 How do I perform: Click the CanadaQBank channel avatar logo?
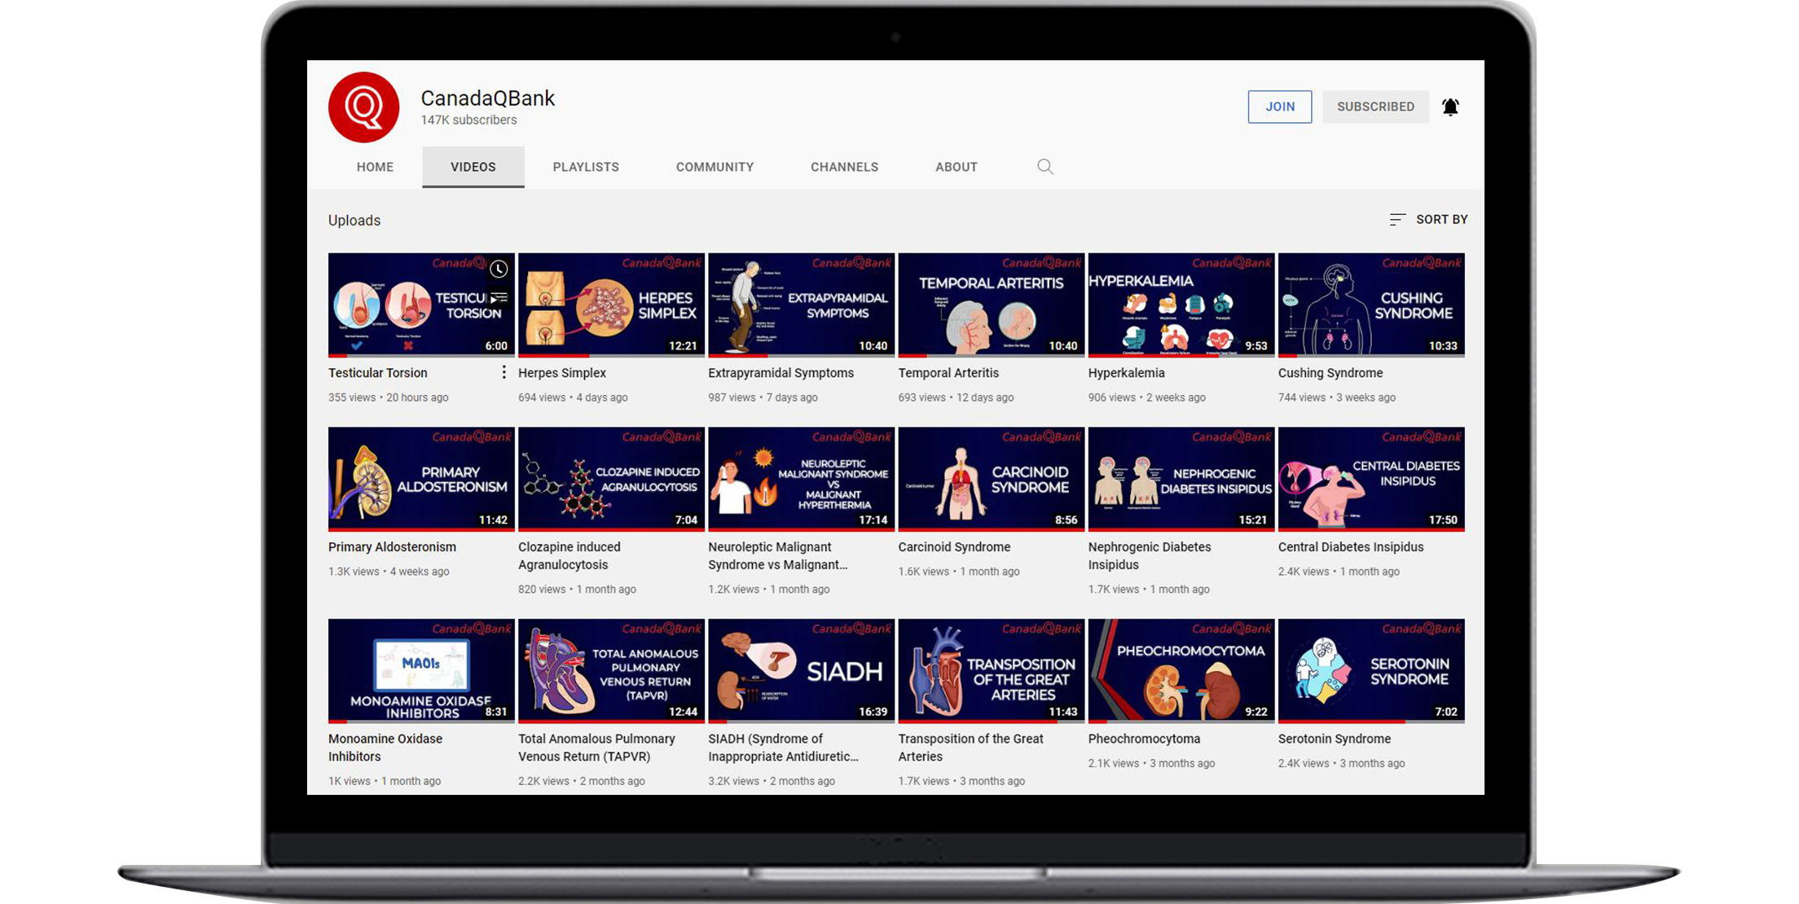click(363, 107)
